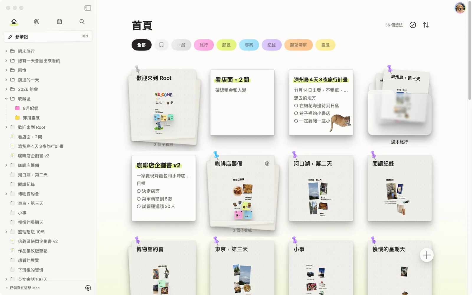Tick the 在細花海邊待到日落 circle

pos(296,106)
